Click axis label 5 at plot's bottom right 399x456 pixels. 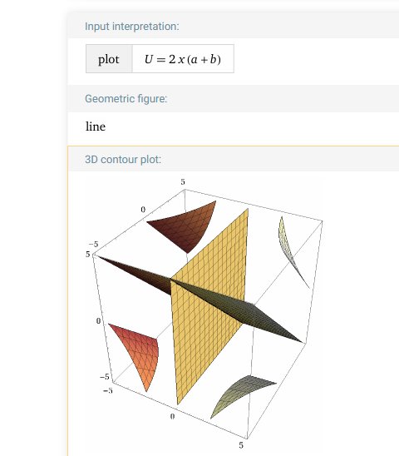241,445
